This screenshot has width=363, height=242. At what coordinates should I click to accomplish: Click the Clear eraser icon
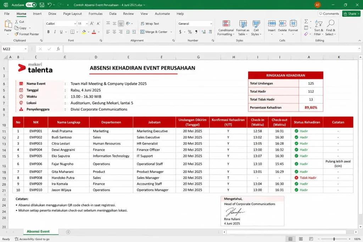[306, 34]
